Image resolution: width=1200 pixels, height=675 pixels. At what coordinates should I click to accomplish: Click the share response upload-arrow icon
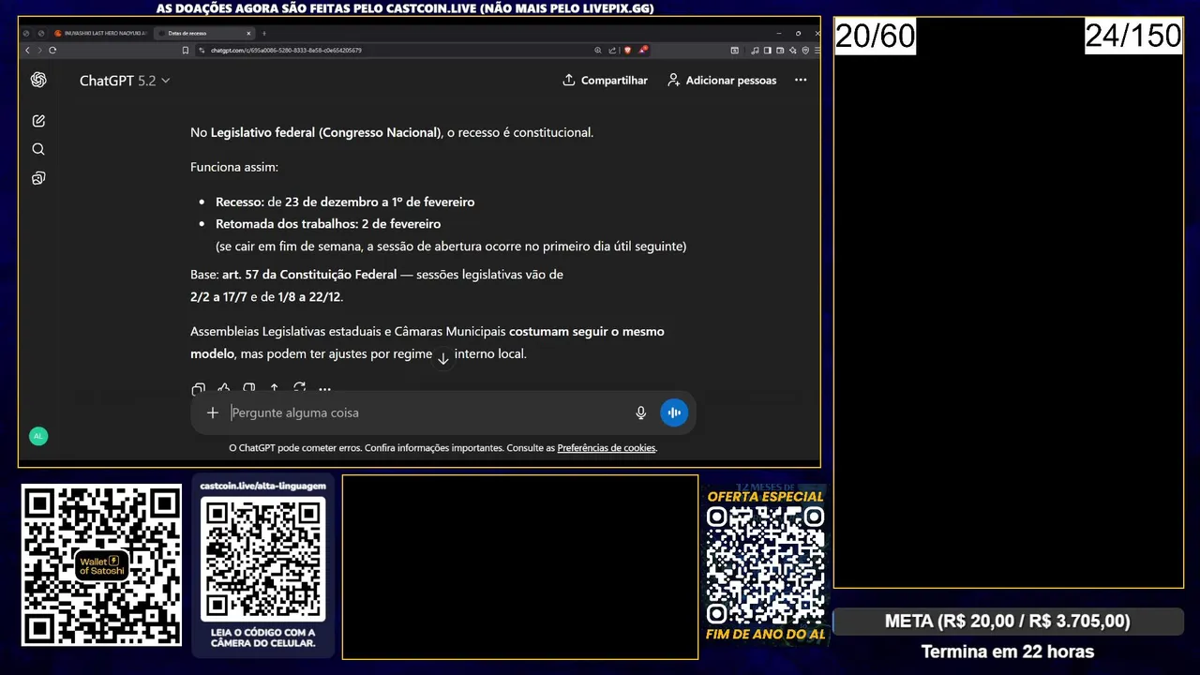274,388
